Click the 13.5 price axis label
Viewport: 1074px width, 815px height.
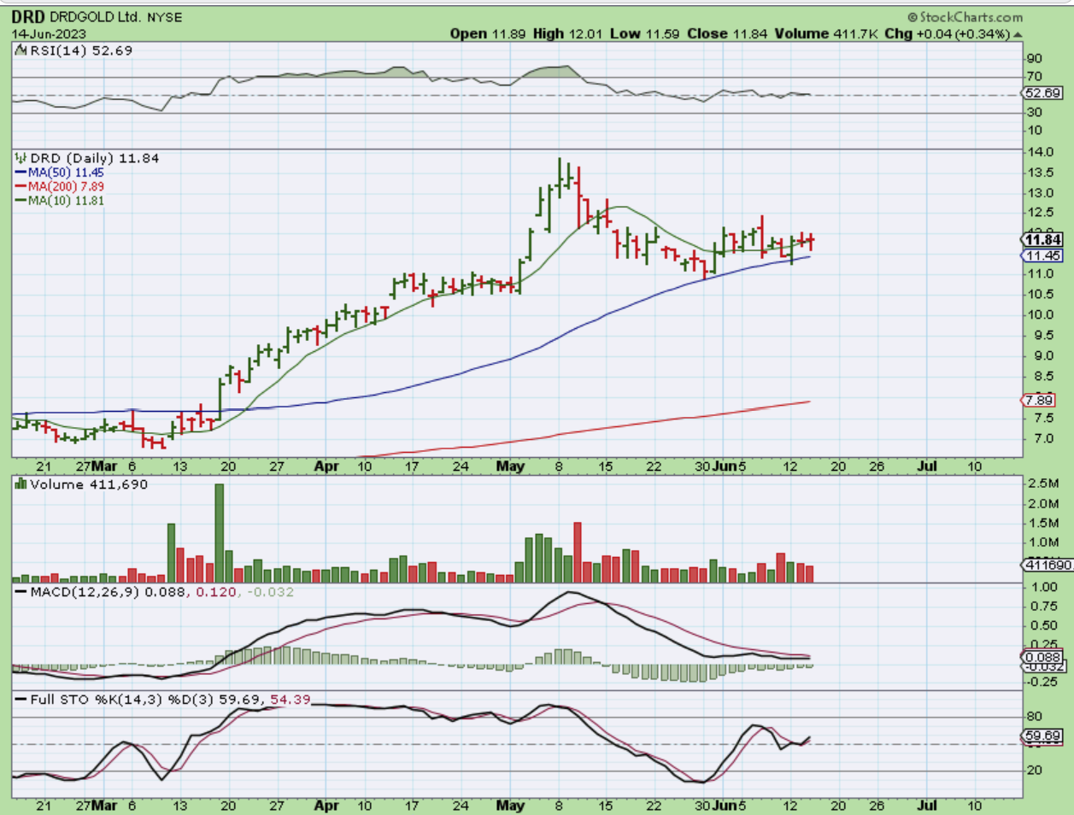[1040, 173]
